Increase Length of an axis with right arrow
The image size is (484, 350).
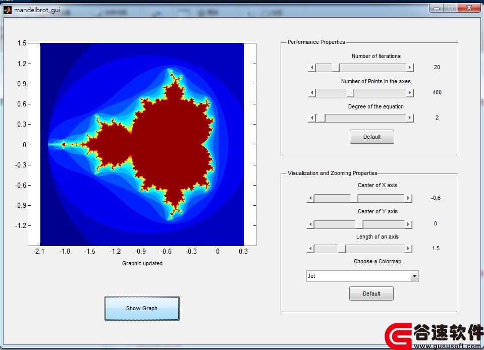(x=408, y=249)
